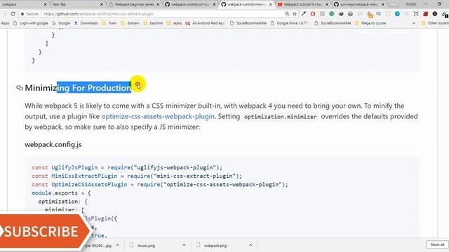Screen dimensions: 449x252
Task: Open 'All Android Paid Apps' bookmark
Action: (205, 23)
